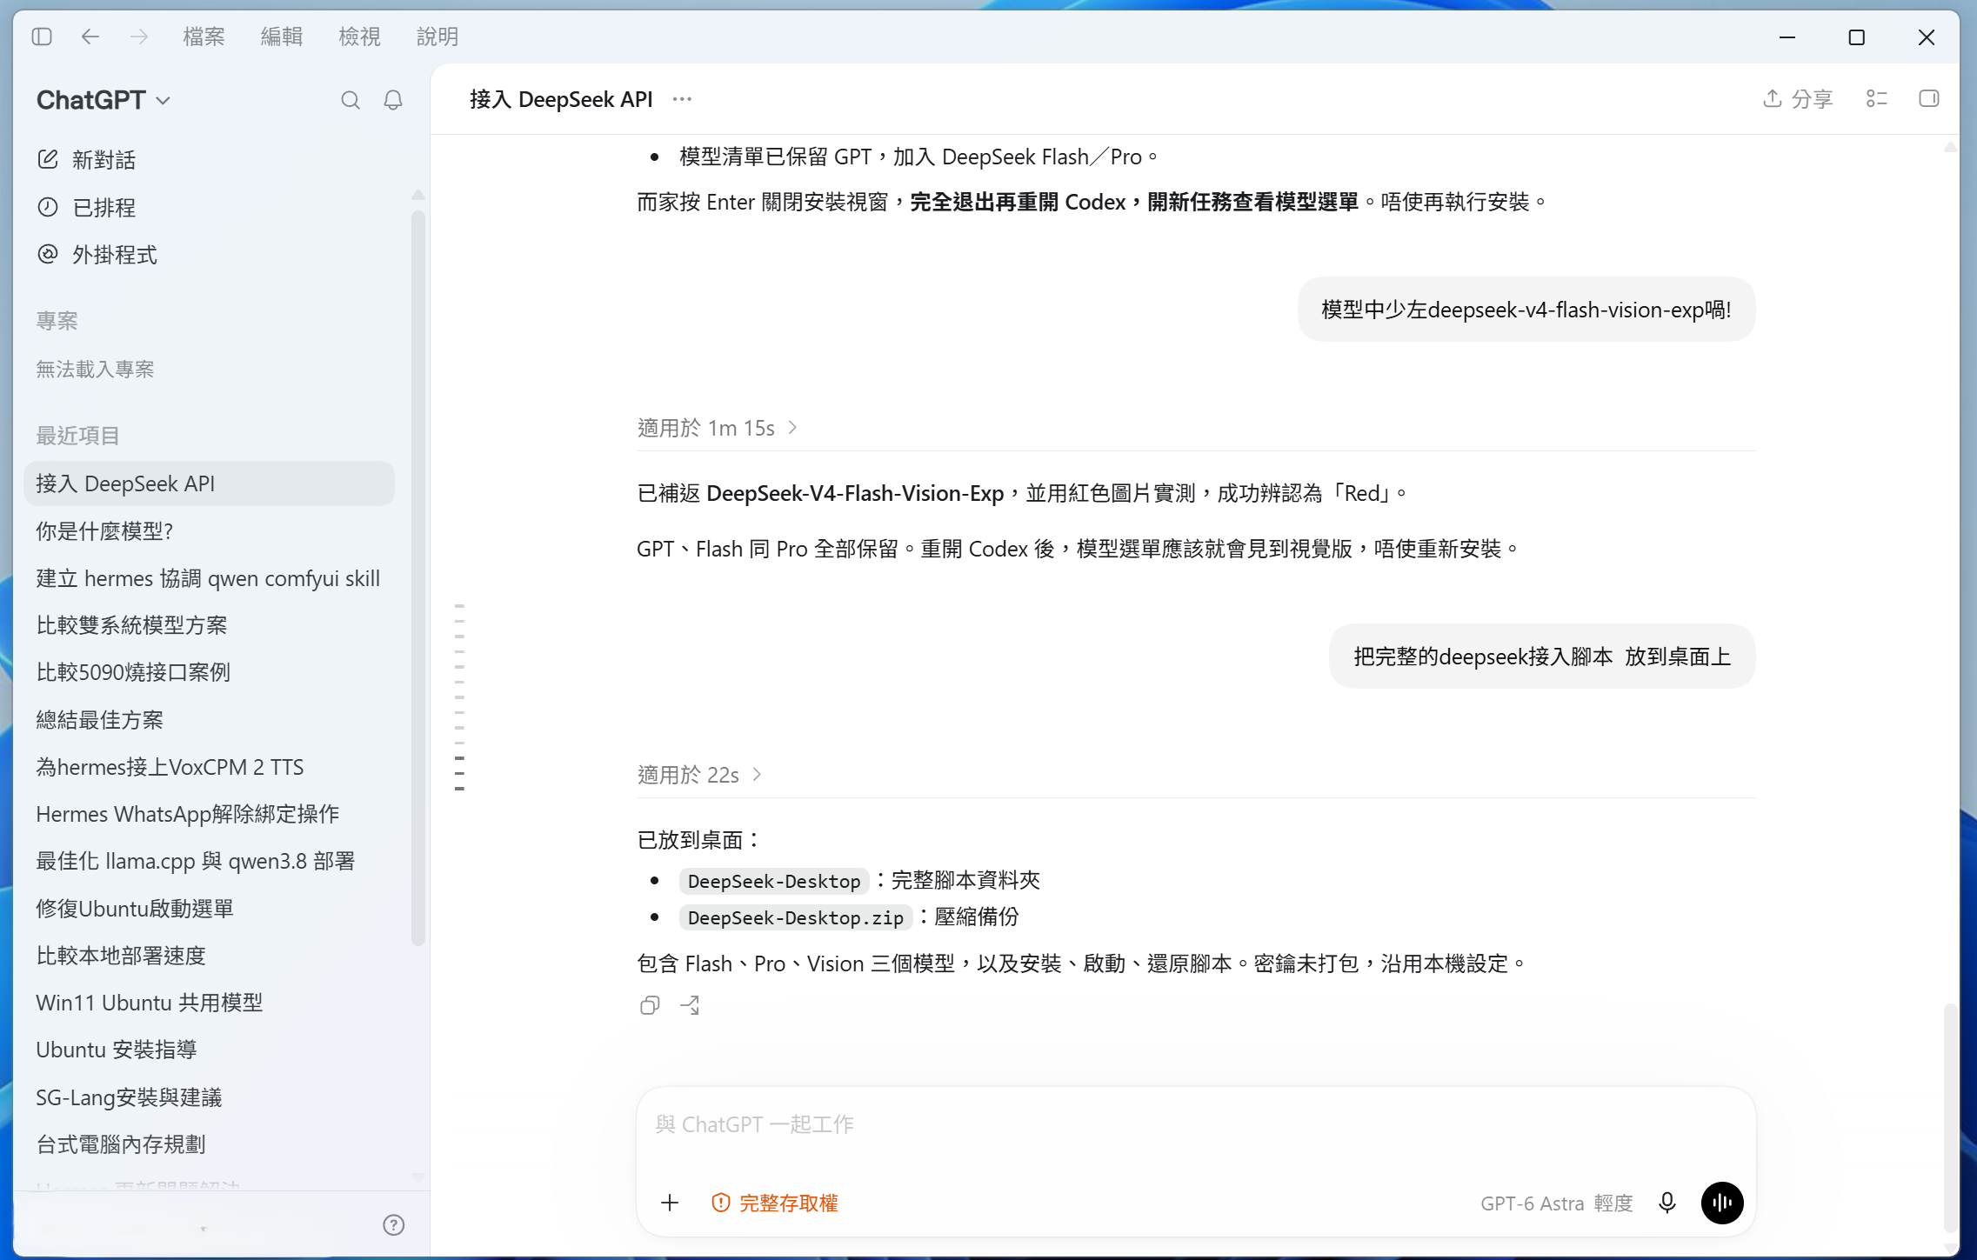Click the 最近項目 section header
Image resolution: width=1977 pixels, height=1260 pixels.
click(x=77, y=436)
